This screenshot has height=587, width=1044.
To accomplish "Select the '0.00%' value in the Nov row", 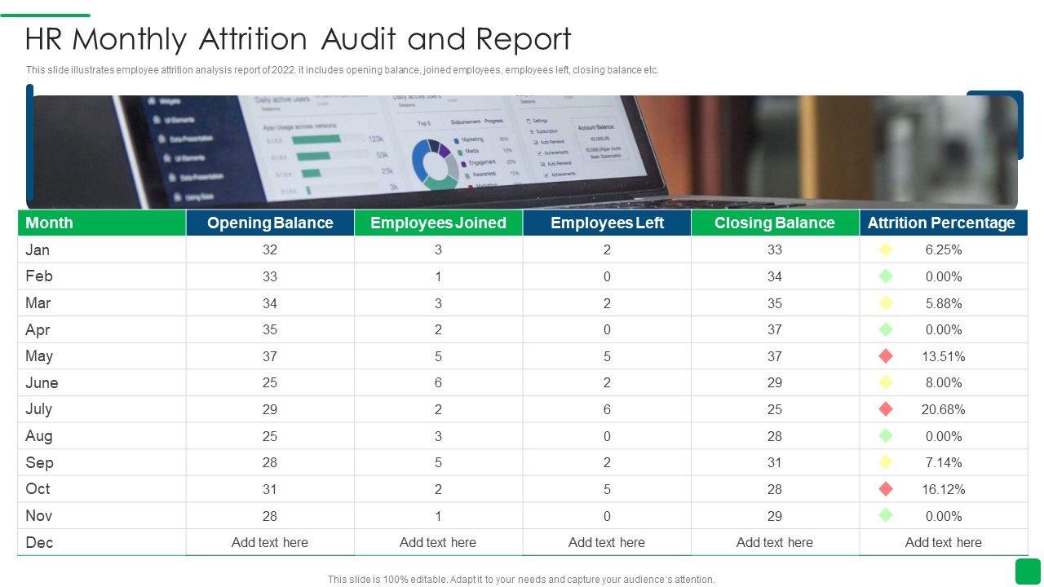I will pos(944,516).
